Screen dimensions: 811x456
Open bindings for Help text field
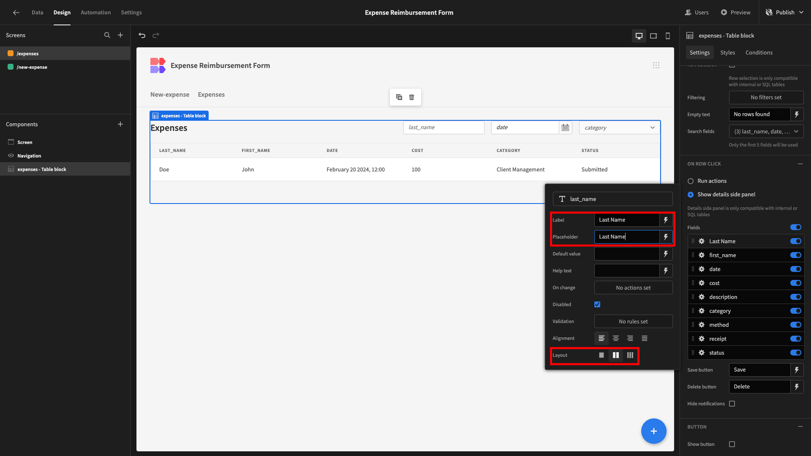(x=666, y=271)
